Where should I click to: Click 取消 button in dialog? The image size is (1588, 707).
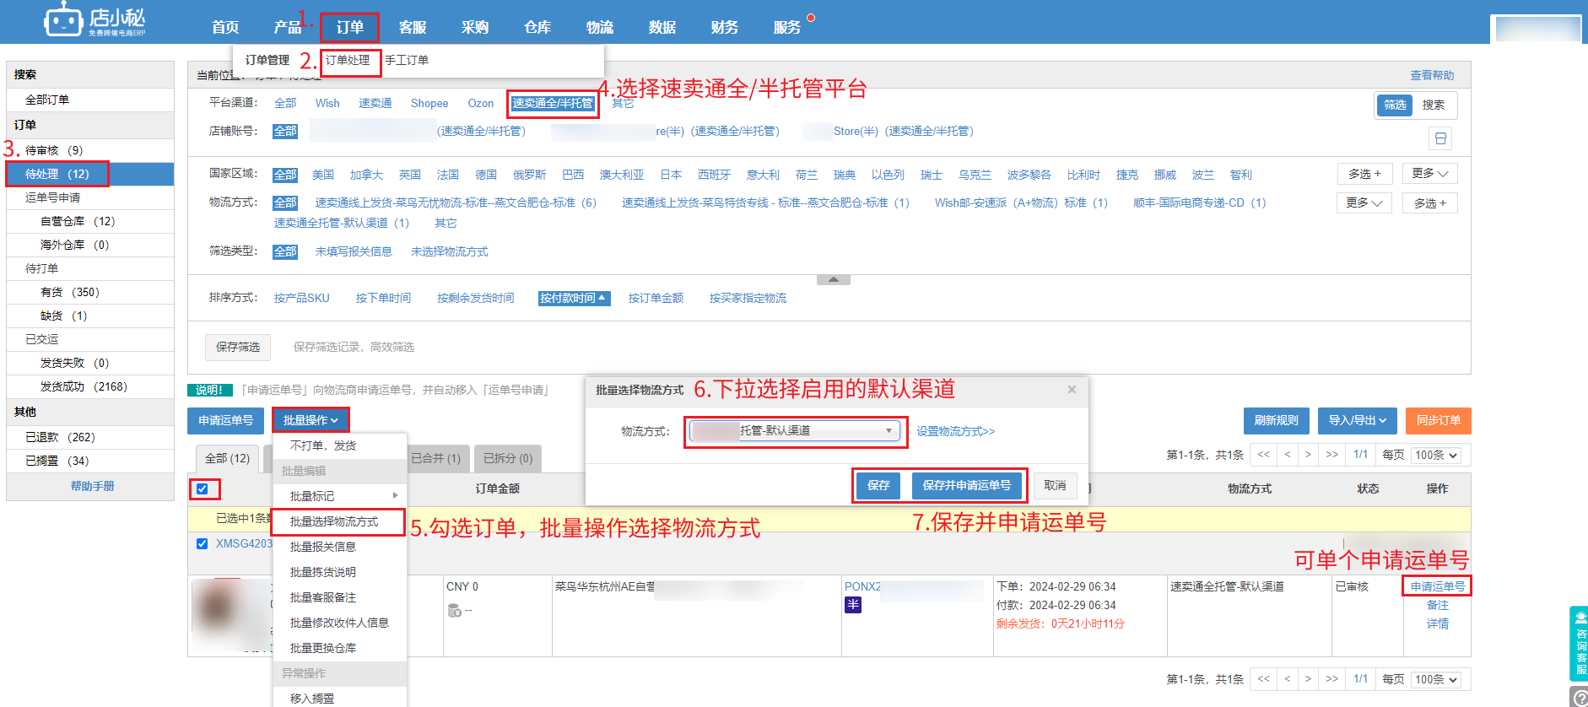[1055, 485]
